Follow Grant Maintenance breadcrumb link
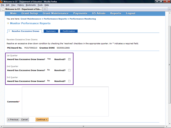Viewport: 171px width, 128px height. 31,19
